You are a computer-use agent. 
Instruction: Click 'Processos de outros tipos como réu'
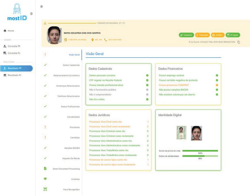point(108,160)
